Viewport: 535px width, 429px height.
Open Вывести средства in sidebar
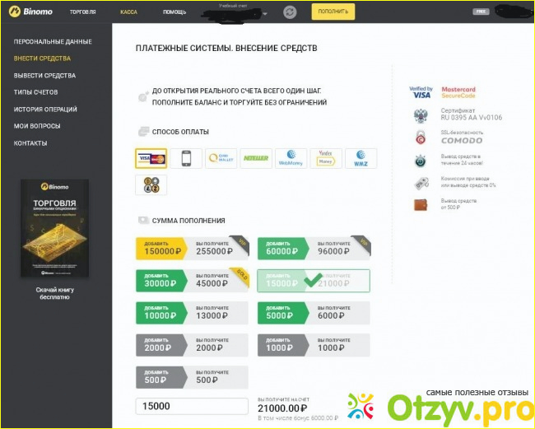pos(44,76)
